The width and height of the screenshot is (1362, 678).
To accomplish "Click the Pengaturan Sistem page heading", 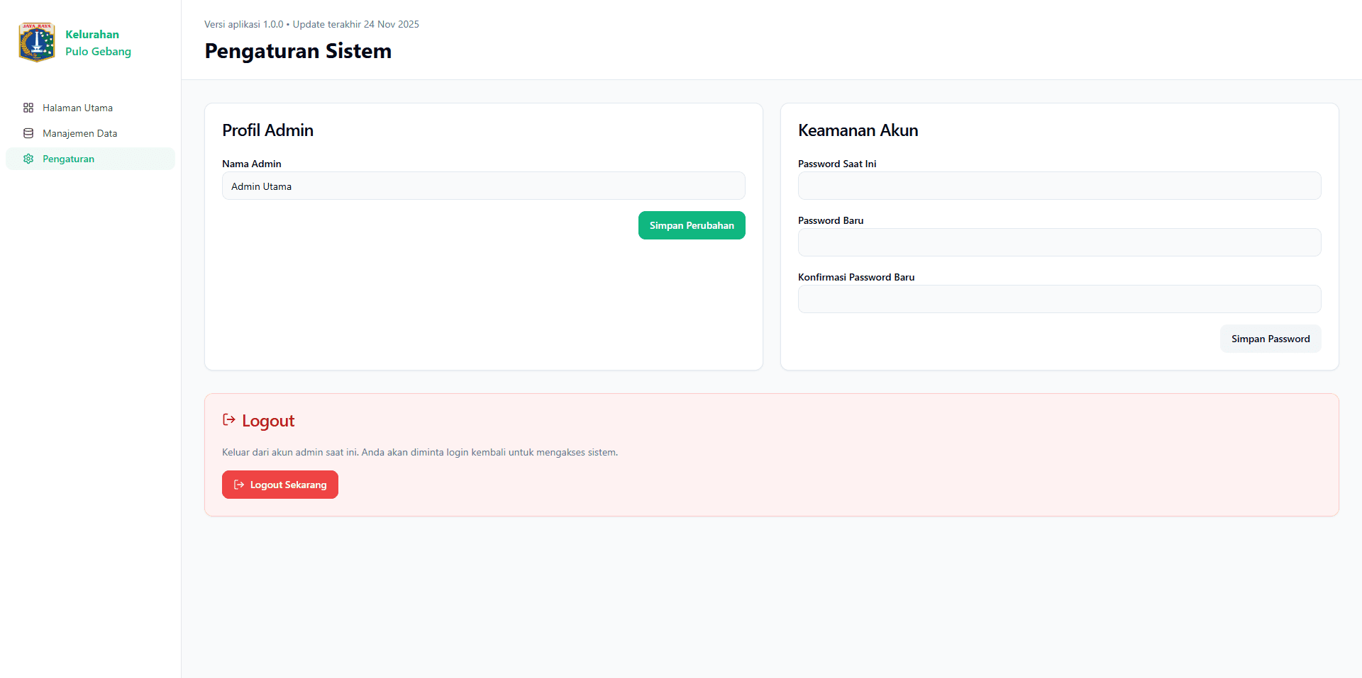I will pos(298,51).
